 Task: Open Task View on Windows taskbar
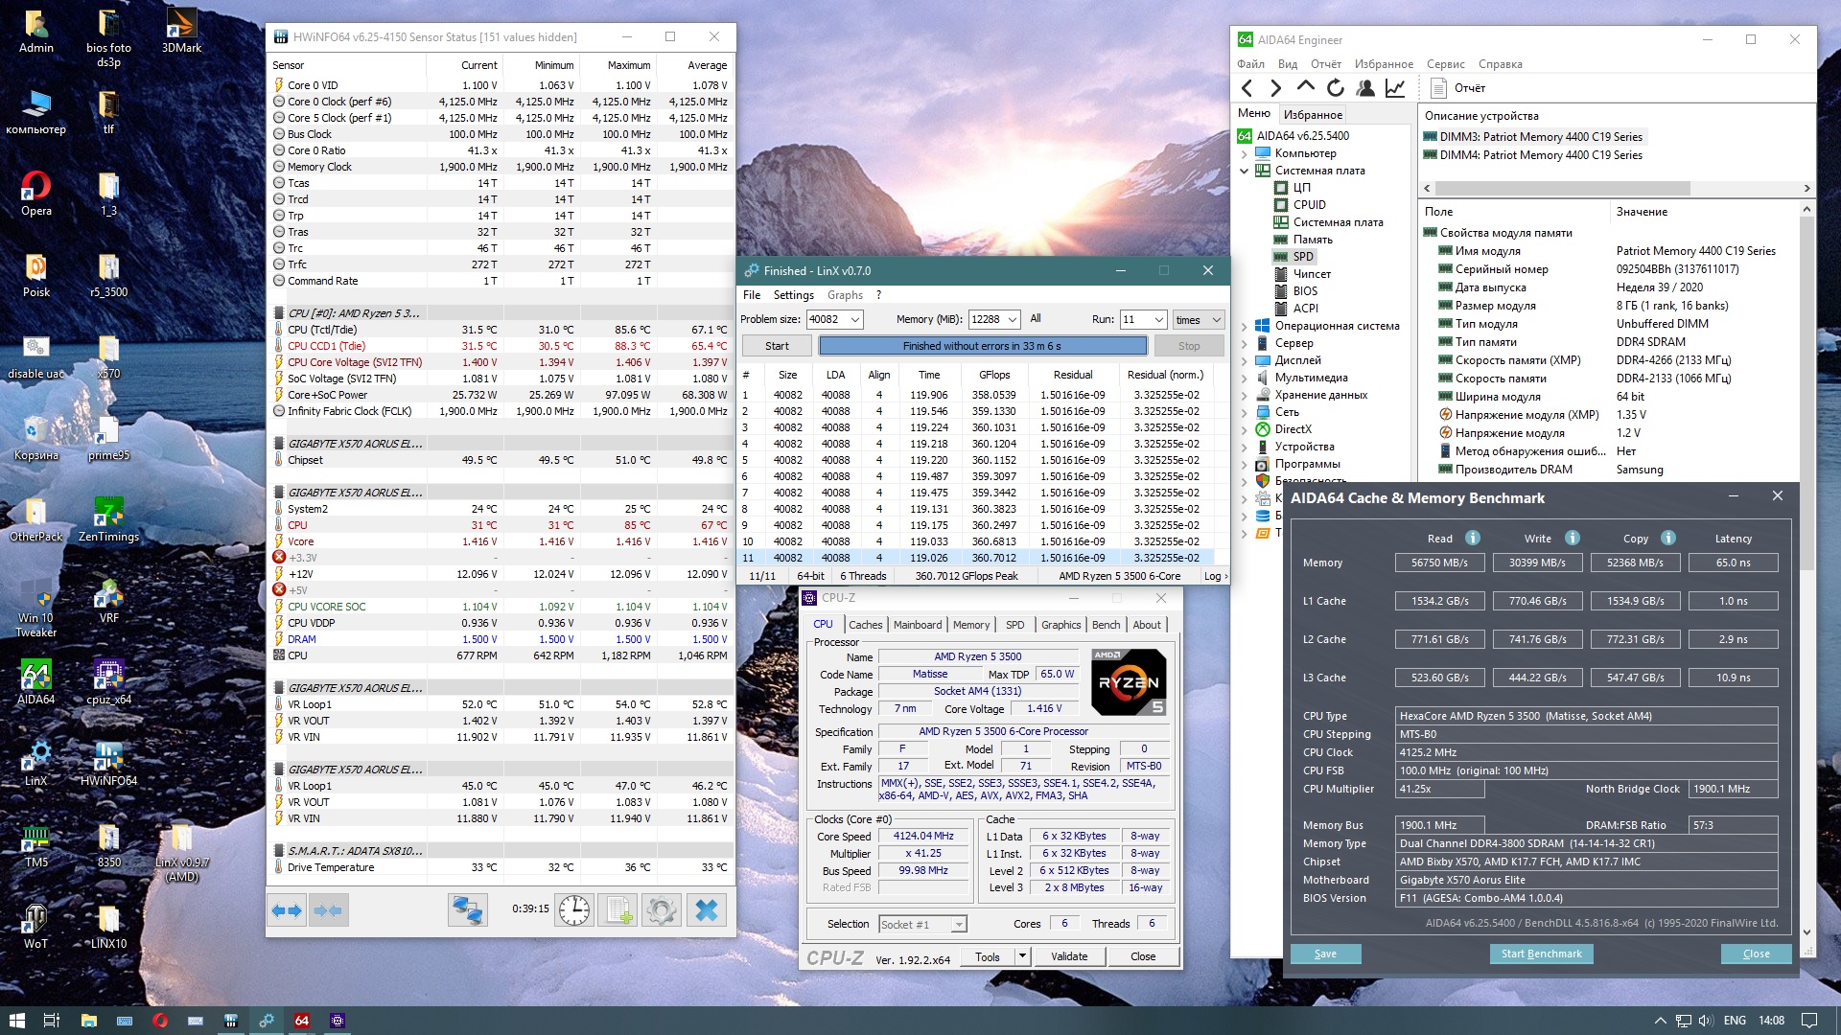(52, 1021)
